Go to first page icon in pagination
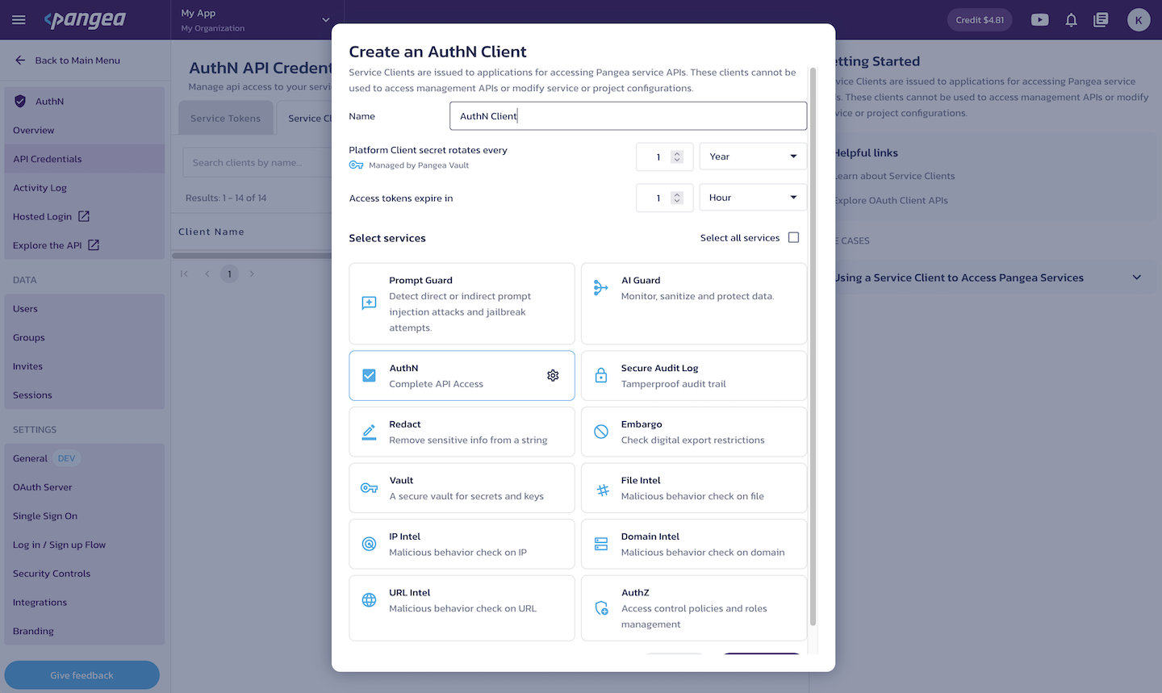 184,274
